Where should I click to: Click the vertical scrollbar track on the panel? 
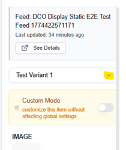[x=117, y=78]
